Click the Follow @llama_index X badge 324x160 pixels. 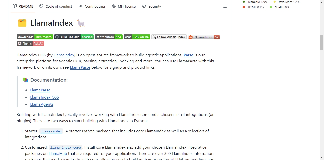[169, 37]
